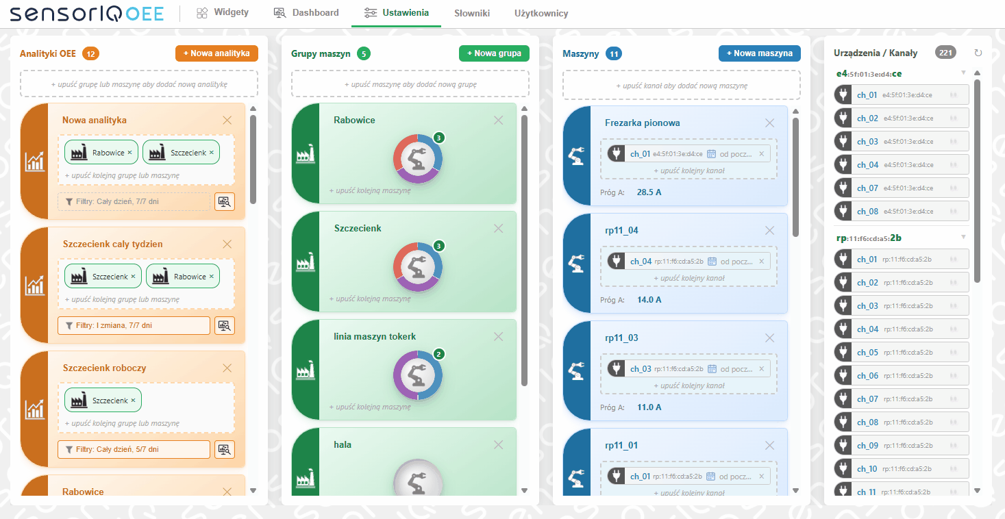Image resolution: width=1005 pixels, height=519 pixels.
Task: Delete the Frezarka pionowa machine
Action: pos(770,123)
